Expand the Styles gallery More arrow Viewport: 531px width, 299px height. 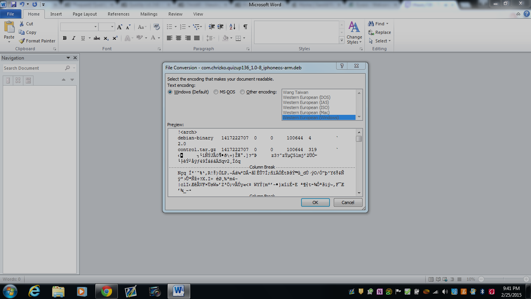342,40
